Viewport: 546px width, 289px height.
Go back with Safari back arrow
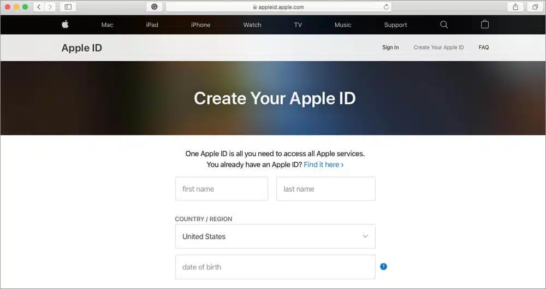39,7
